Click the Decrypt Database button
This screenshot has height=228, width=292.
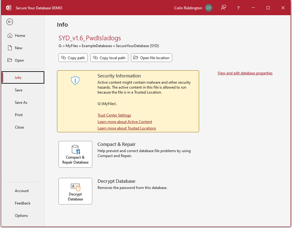[x=76, y=191]
